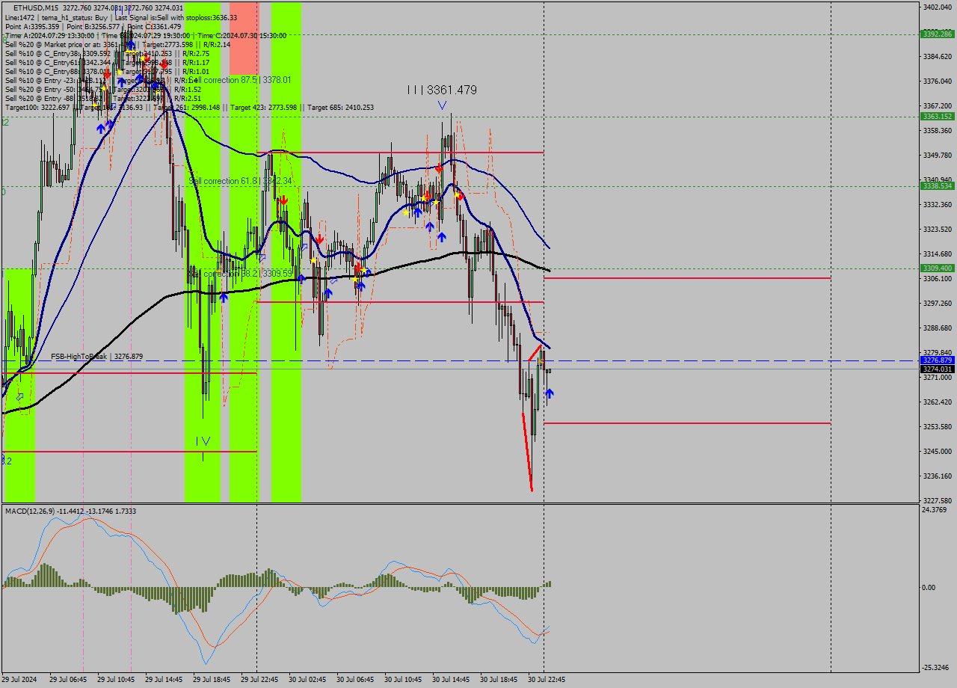The width and height of the screenshot is (957, 688).
Task: Click the 0.00 level on MACD scale
Action: pos(929,587)
